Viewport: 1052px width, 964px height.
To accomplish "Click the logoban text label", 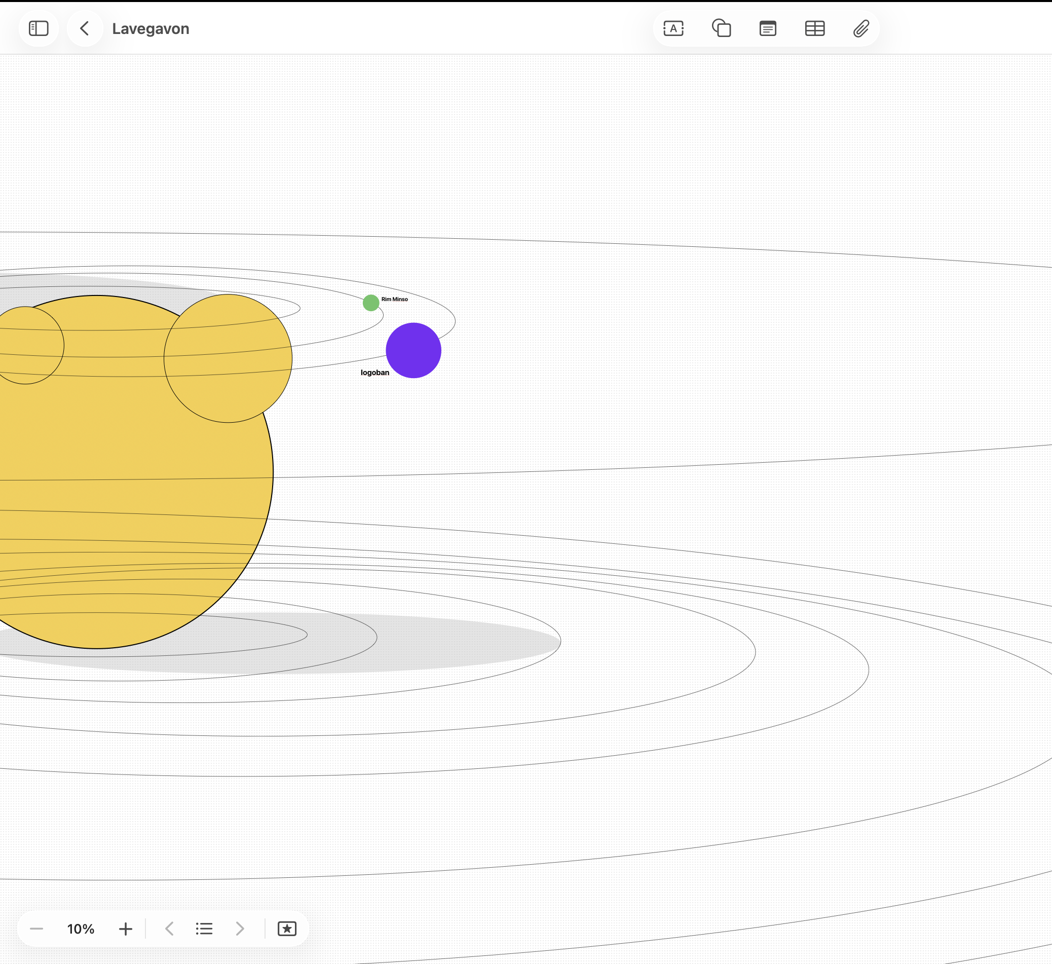I will [x=374, y=373].
